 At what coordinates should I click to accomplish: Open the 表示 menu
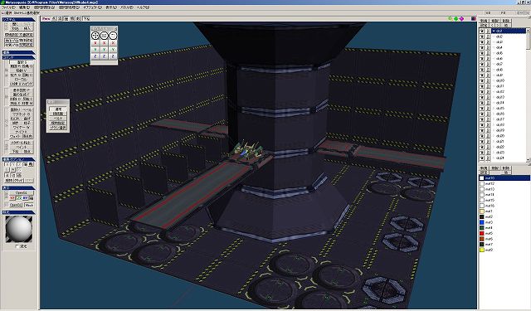pos(111,7)
